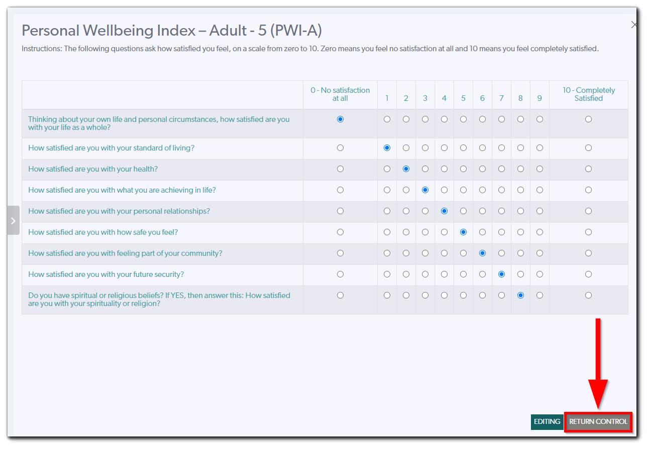This screenshot has height=450, width=650.
Task: Select 0 for feeling part of community
Action: pyautogui.click(x=340, y=253)
